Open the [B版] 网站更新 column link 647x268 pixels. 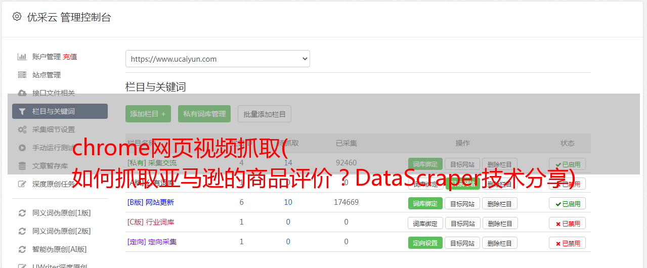point(151,202)
